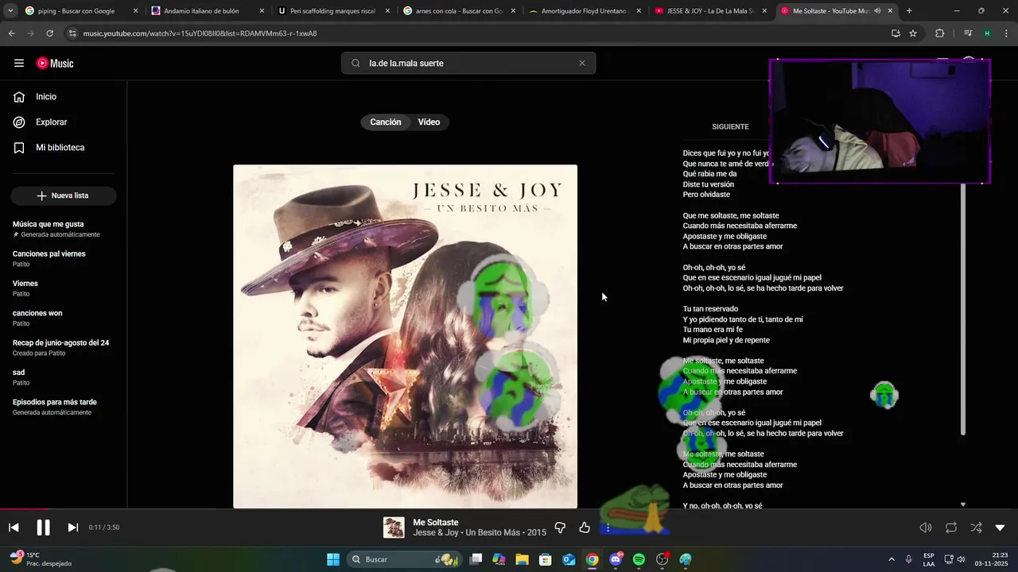Switch to the JESSE & JOY YouTube tab
The width and height of the screenshot is (1018, 572).
pos(710,11)
